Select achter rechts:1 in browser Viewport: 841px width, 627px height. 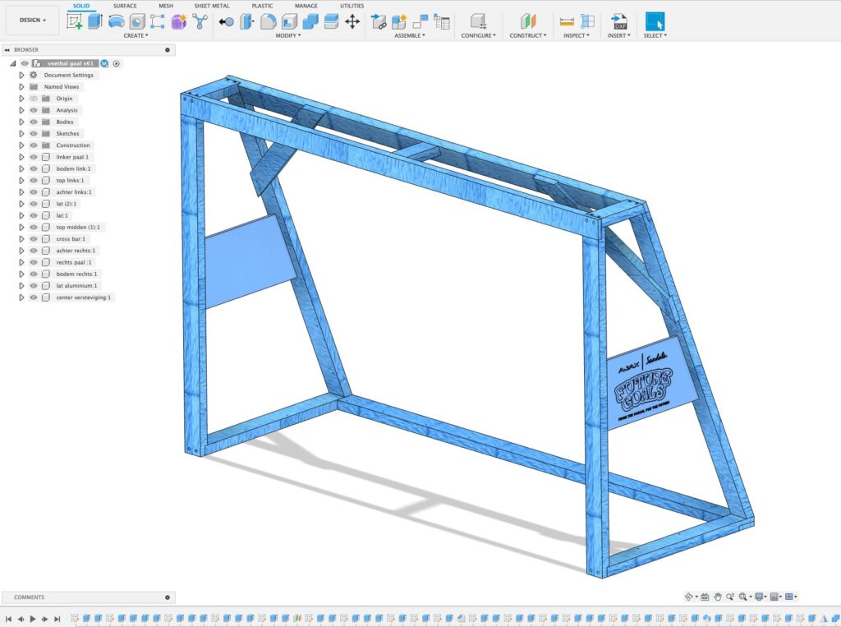76,251
